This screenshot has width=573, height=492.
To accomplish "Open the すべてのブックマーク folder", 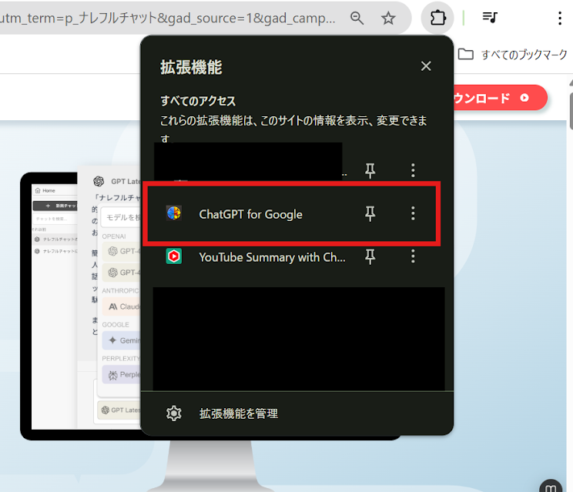I will pyautogui.click(x=513, y=55).
